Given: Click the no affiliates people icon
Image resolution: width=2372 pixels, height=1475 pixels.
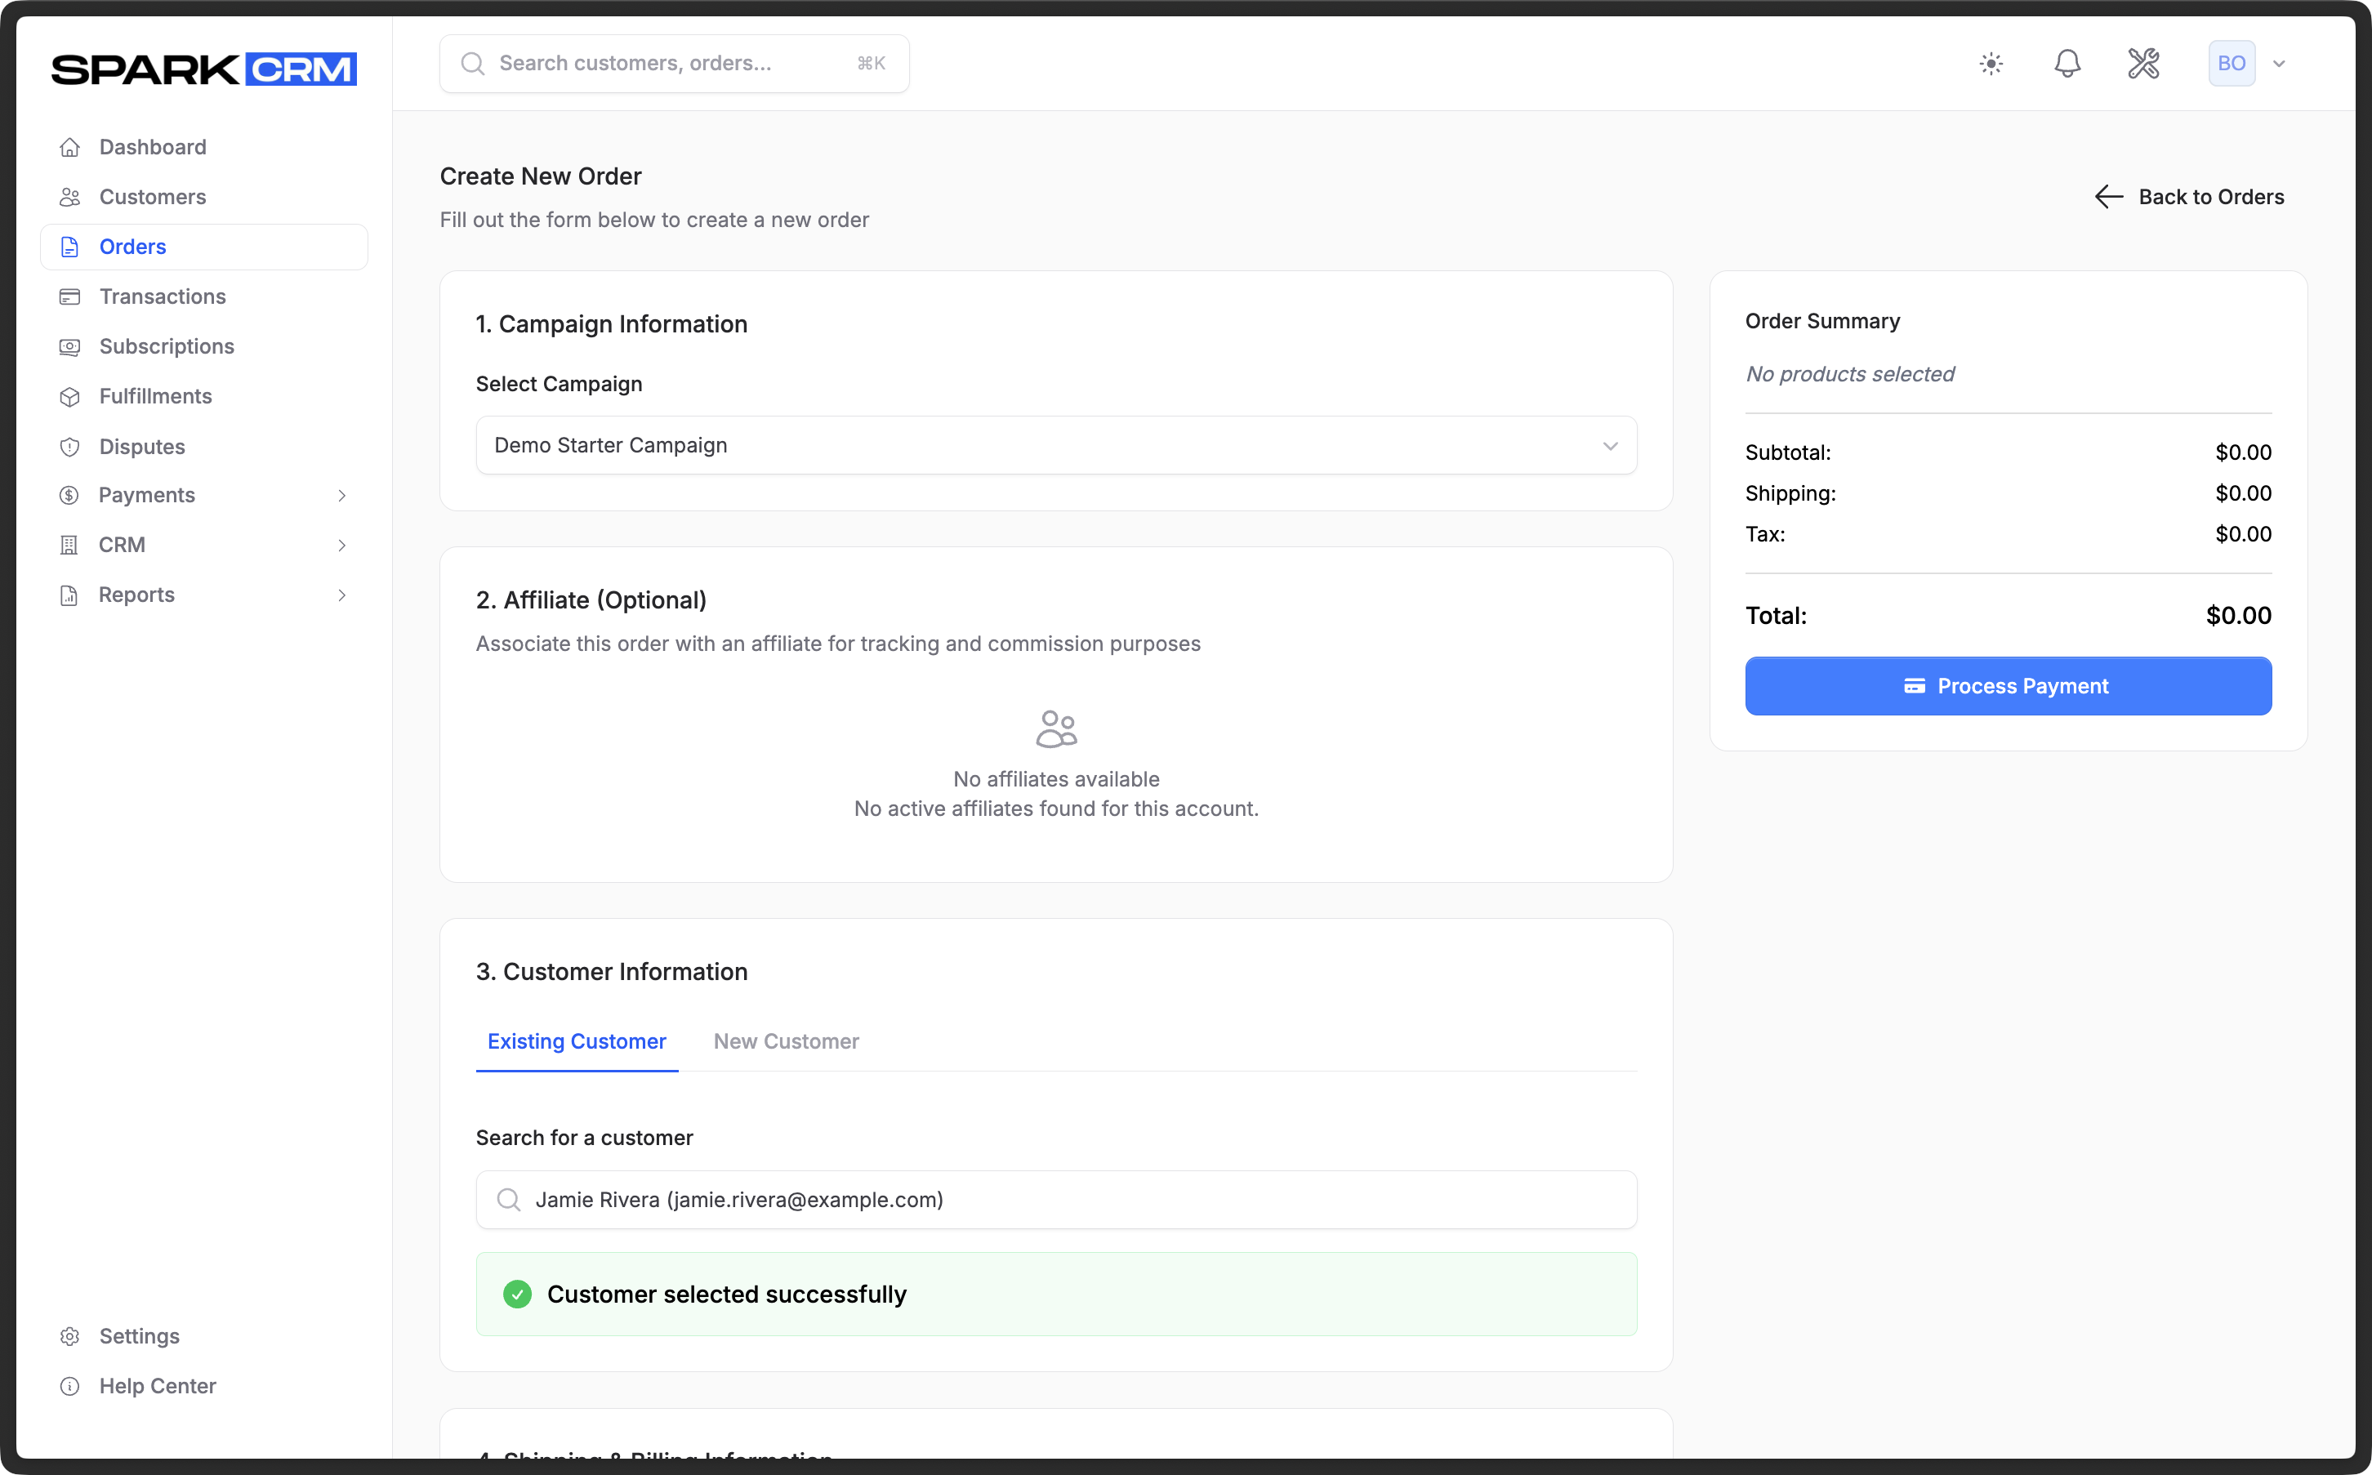Looking at the screenshot, I should click(1056, 729).
